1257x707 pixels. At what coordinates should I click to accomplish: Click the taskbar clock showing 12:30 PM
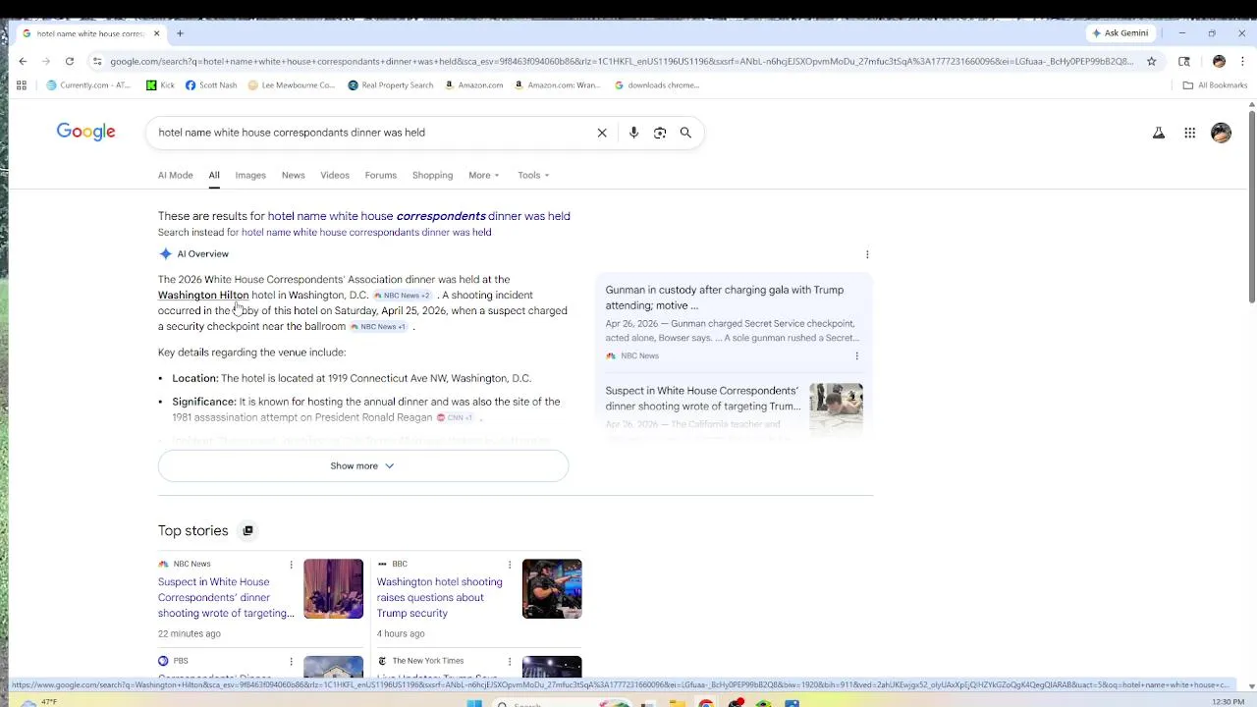pyautogui.click(x=1228, y=702)
